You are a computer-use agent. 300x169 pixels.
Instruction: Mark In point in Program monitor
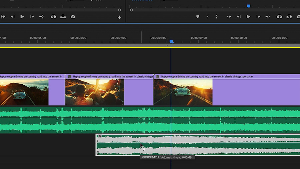point(208,17)
